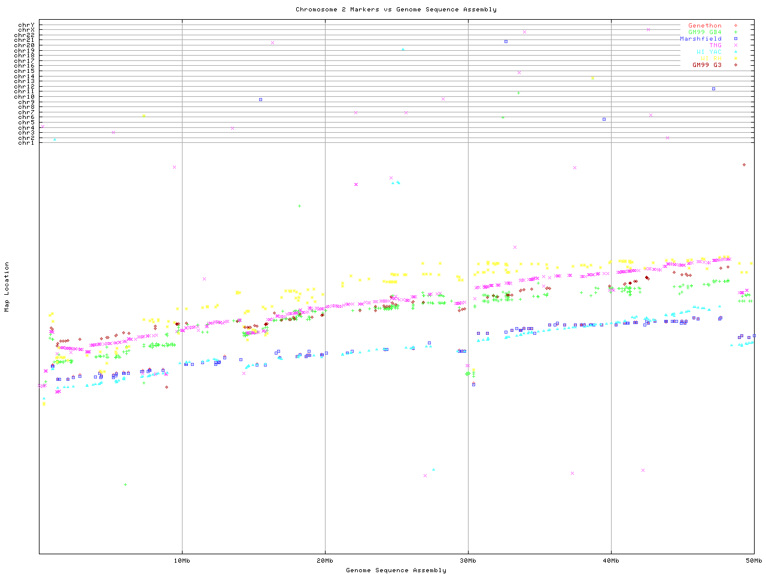Click the chart title 'Chromosome 2 Markers vs Genome Sequence Assembly'
This screenshot has height=574, width=766.
396,10
